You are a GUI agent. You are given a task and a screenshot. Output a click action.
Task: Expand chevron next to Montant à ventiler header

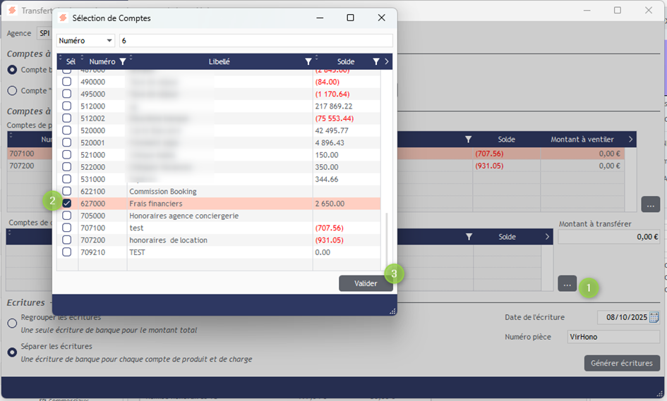click(630, 140)
